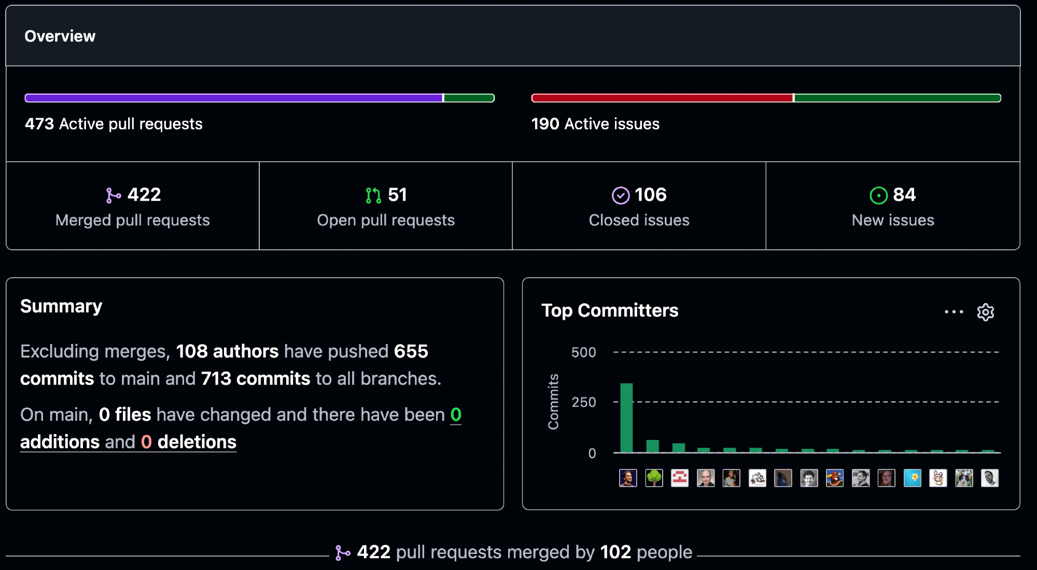
Task: Click the merge icon beside 422 pull requests merged
Action: point(342,553)
